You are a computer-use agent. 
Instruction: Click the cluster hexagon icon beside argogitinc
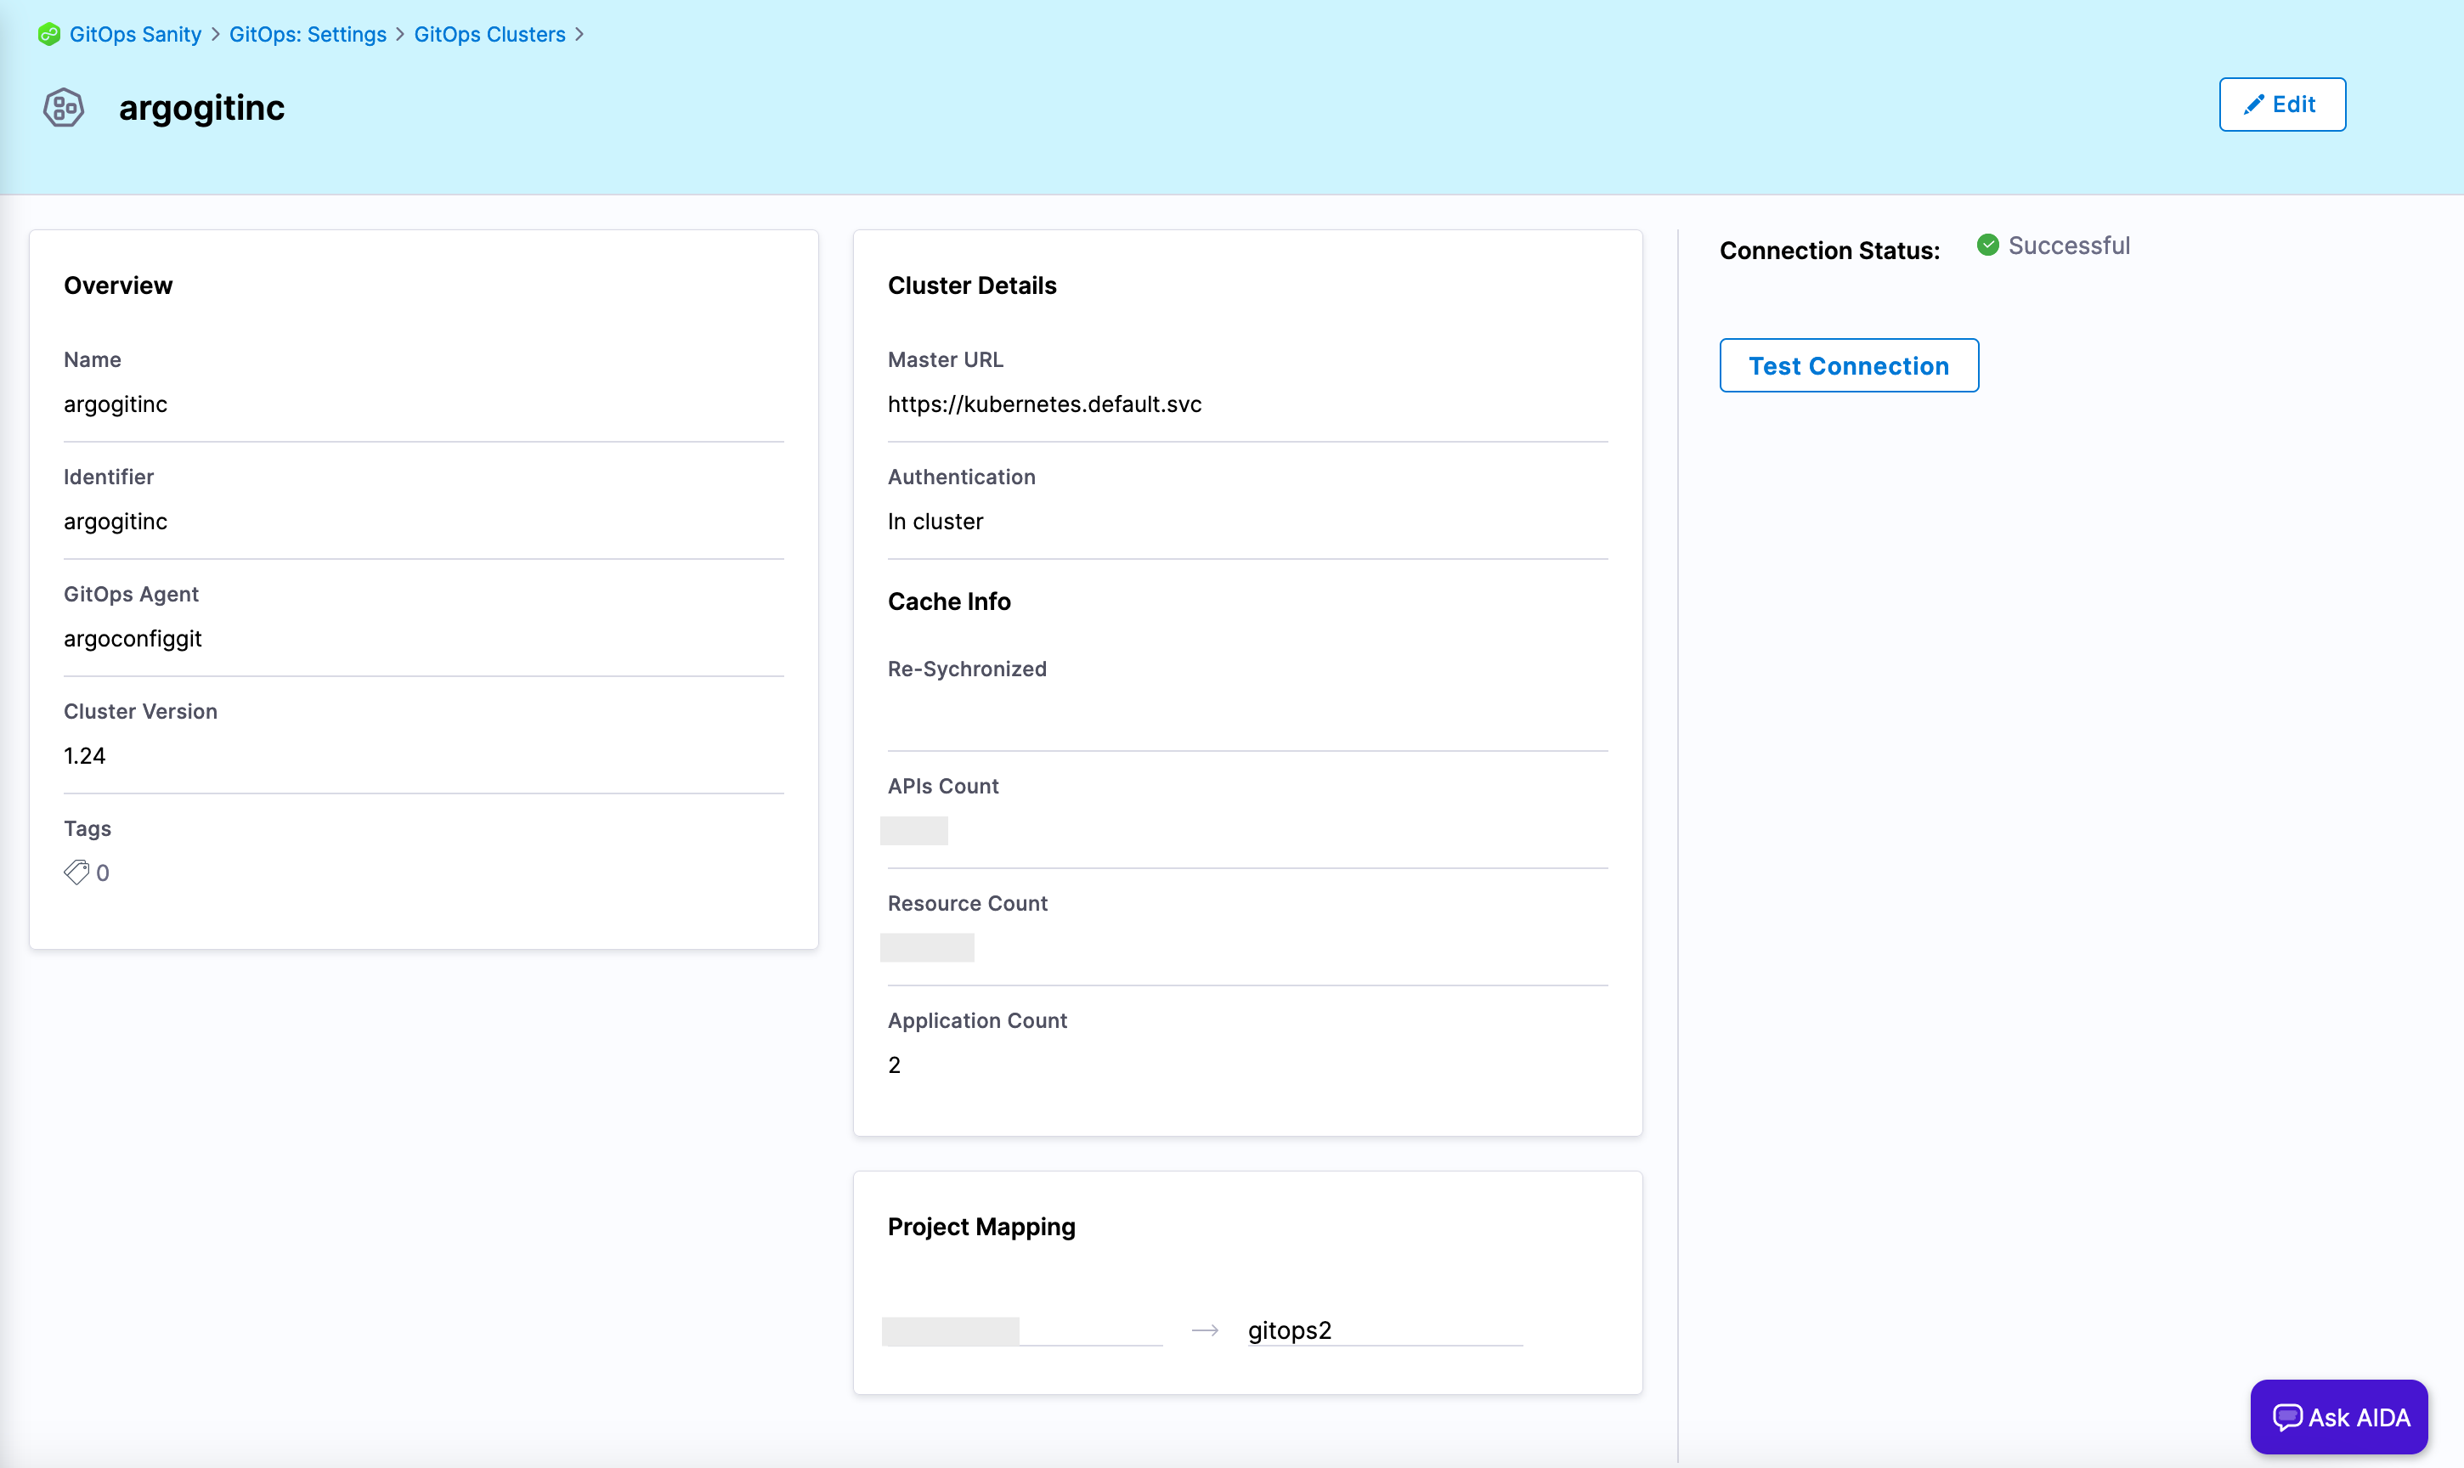(x=64, y=107)
